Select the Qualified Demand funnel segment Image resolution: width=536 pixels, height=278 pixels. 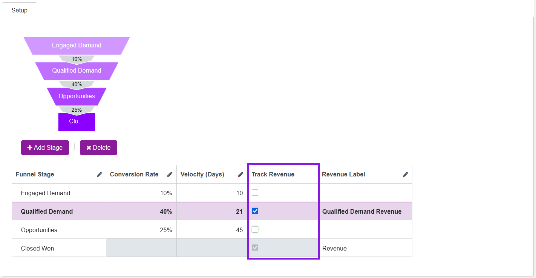[77, 71]
